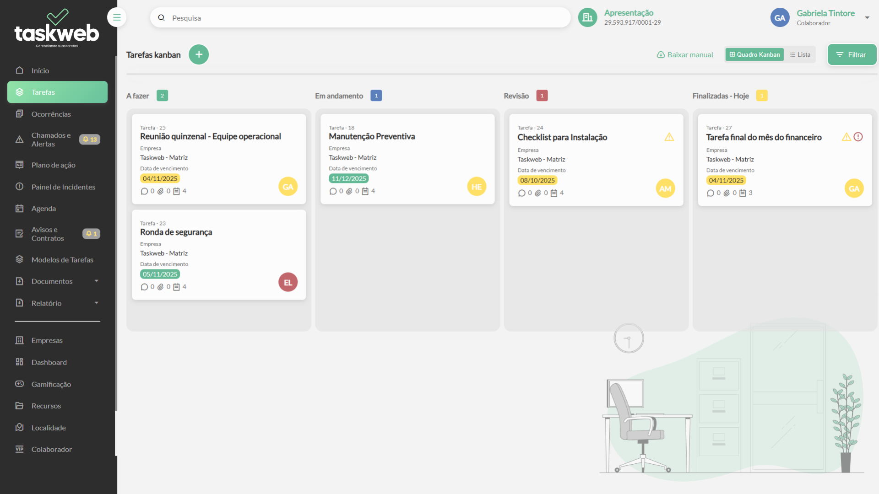Click the Revisão red count badge
The image size is (879, 494).
pos(542,96)
